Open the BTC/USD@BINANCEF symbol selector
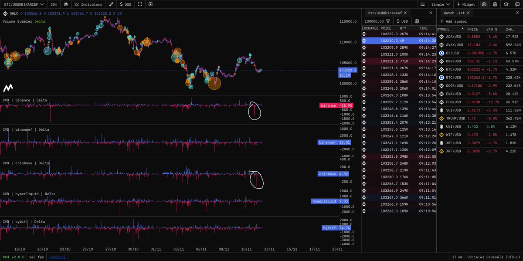 click(24, 4)
